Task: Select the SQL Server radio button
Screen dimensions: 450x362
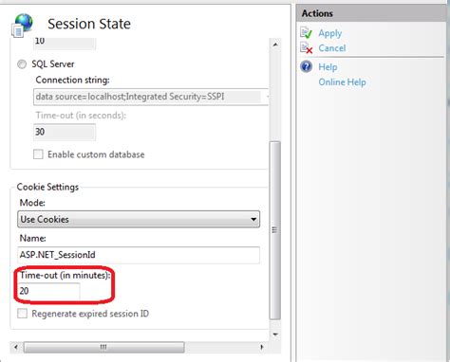Action: click(x=22, y=64)
